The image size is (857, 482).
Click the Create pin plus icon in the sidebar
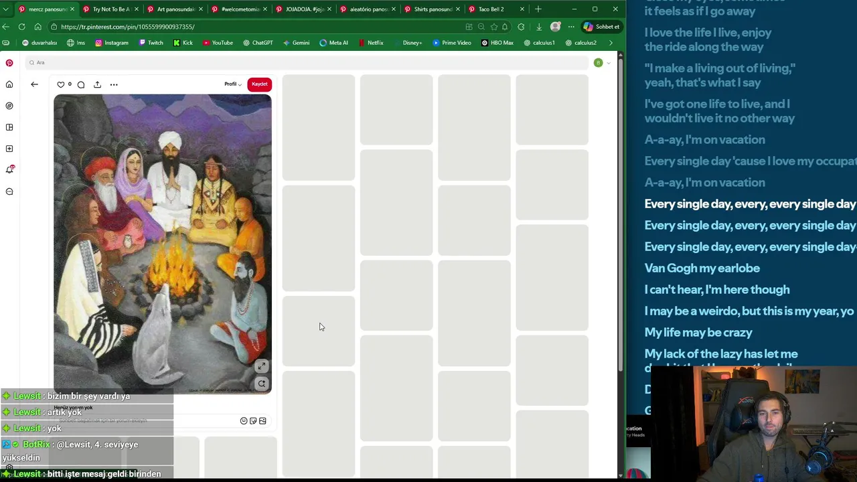point(9,149)
